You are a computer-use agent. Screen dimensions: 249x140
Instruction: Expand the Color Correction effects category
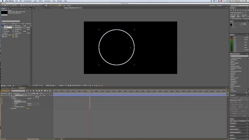[230, 66]
